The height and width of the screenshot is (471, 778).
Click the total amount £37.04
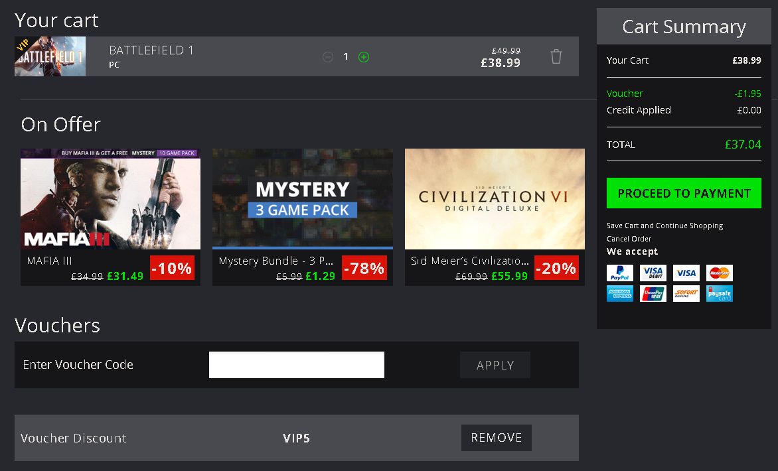tap(743, 144)
